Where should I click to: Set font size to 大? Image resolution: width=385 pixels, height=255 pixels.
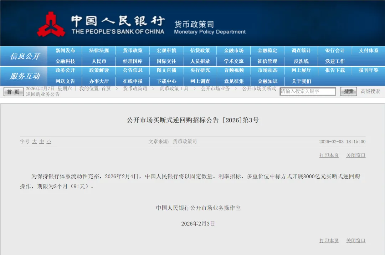pyautogui.click(x=34, y=142)
